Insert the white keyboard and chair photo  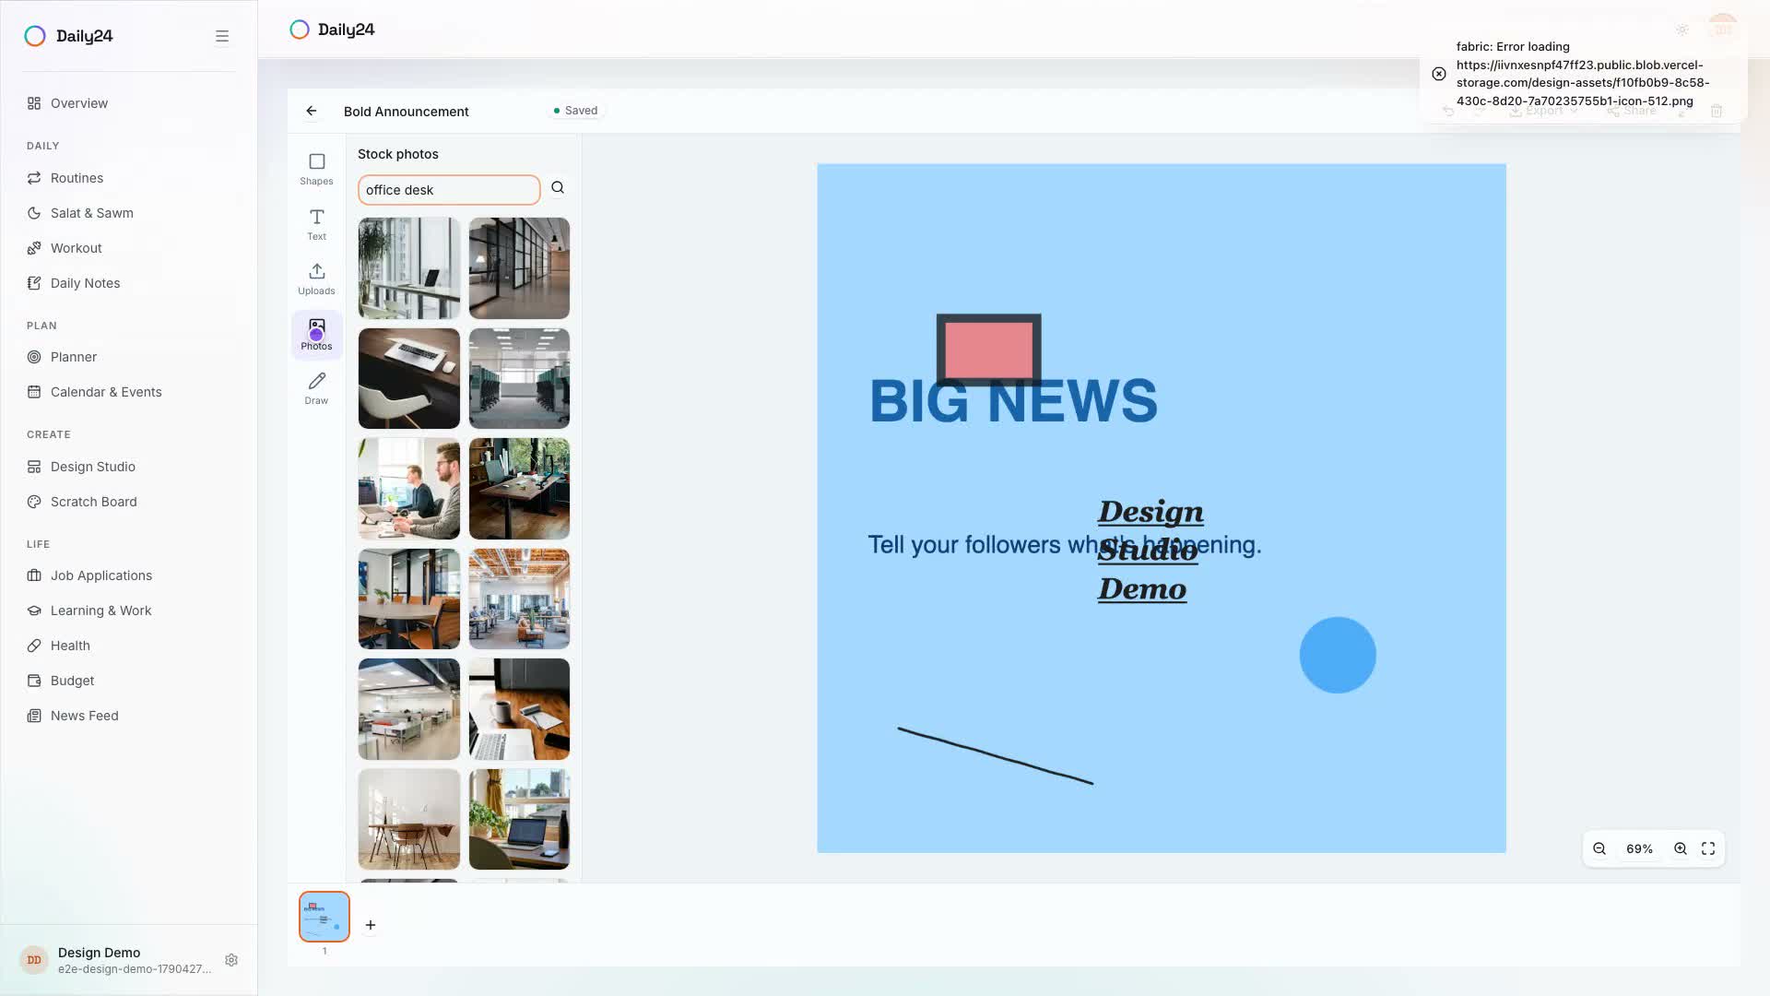pyautogui.click(x=409, y=378)
